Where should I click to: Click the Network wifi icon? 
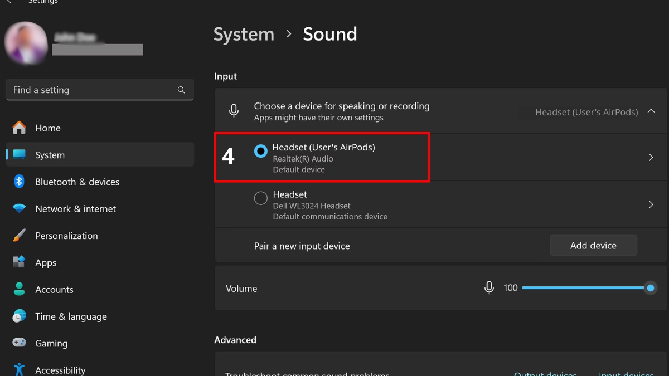[x=20, y=209]
